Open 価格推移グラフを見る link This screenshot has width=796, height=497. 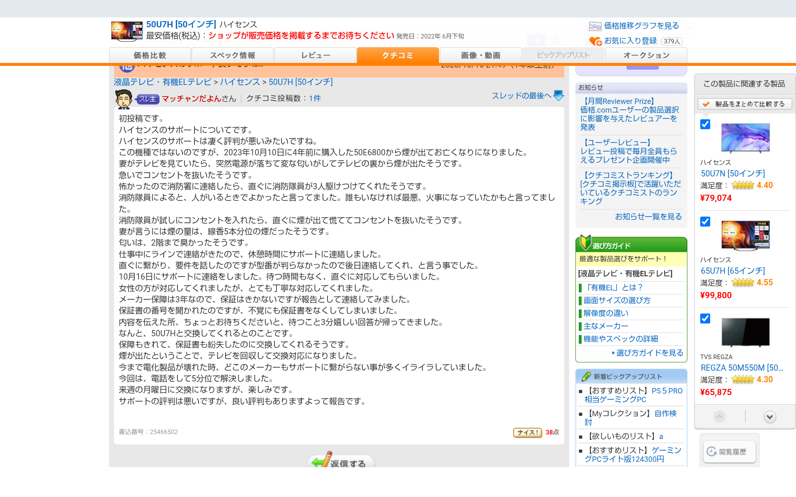pos(641,26)
